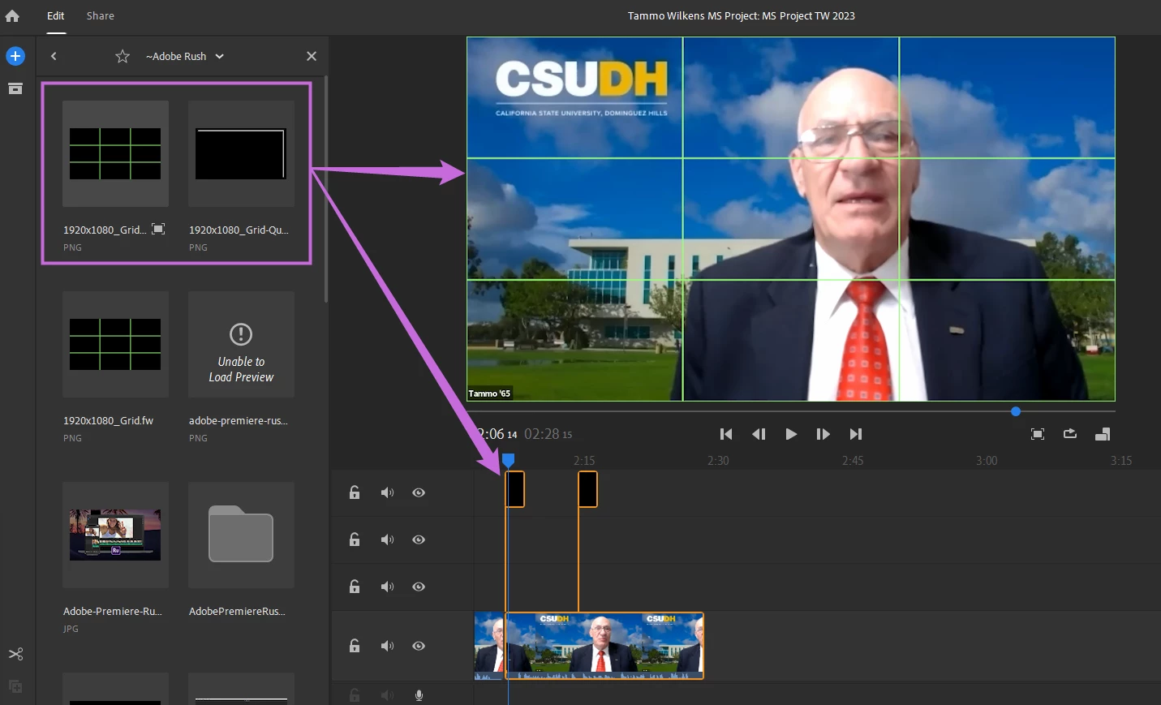Viewport: 1161px width, 705px height.
Task: Toggle loop playback icon
Action: tap(1070, 433)
